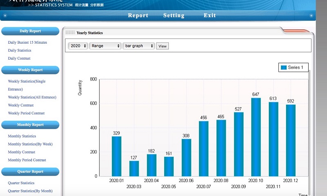Image resolution: width=327 pixels, height=196 pixels.
Task: Click the 2020.07 x-axis label
Action: (x=204, y=187)
